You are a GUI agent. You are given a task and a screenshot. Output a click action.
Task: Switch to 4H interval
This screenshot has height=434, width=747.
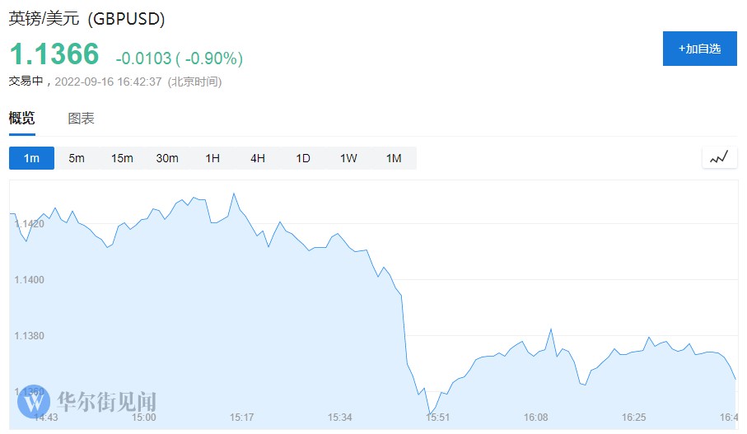tap(258, 158)
